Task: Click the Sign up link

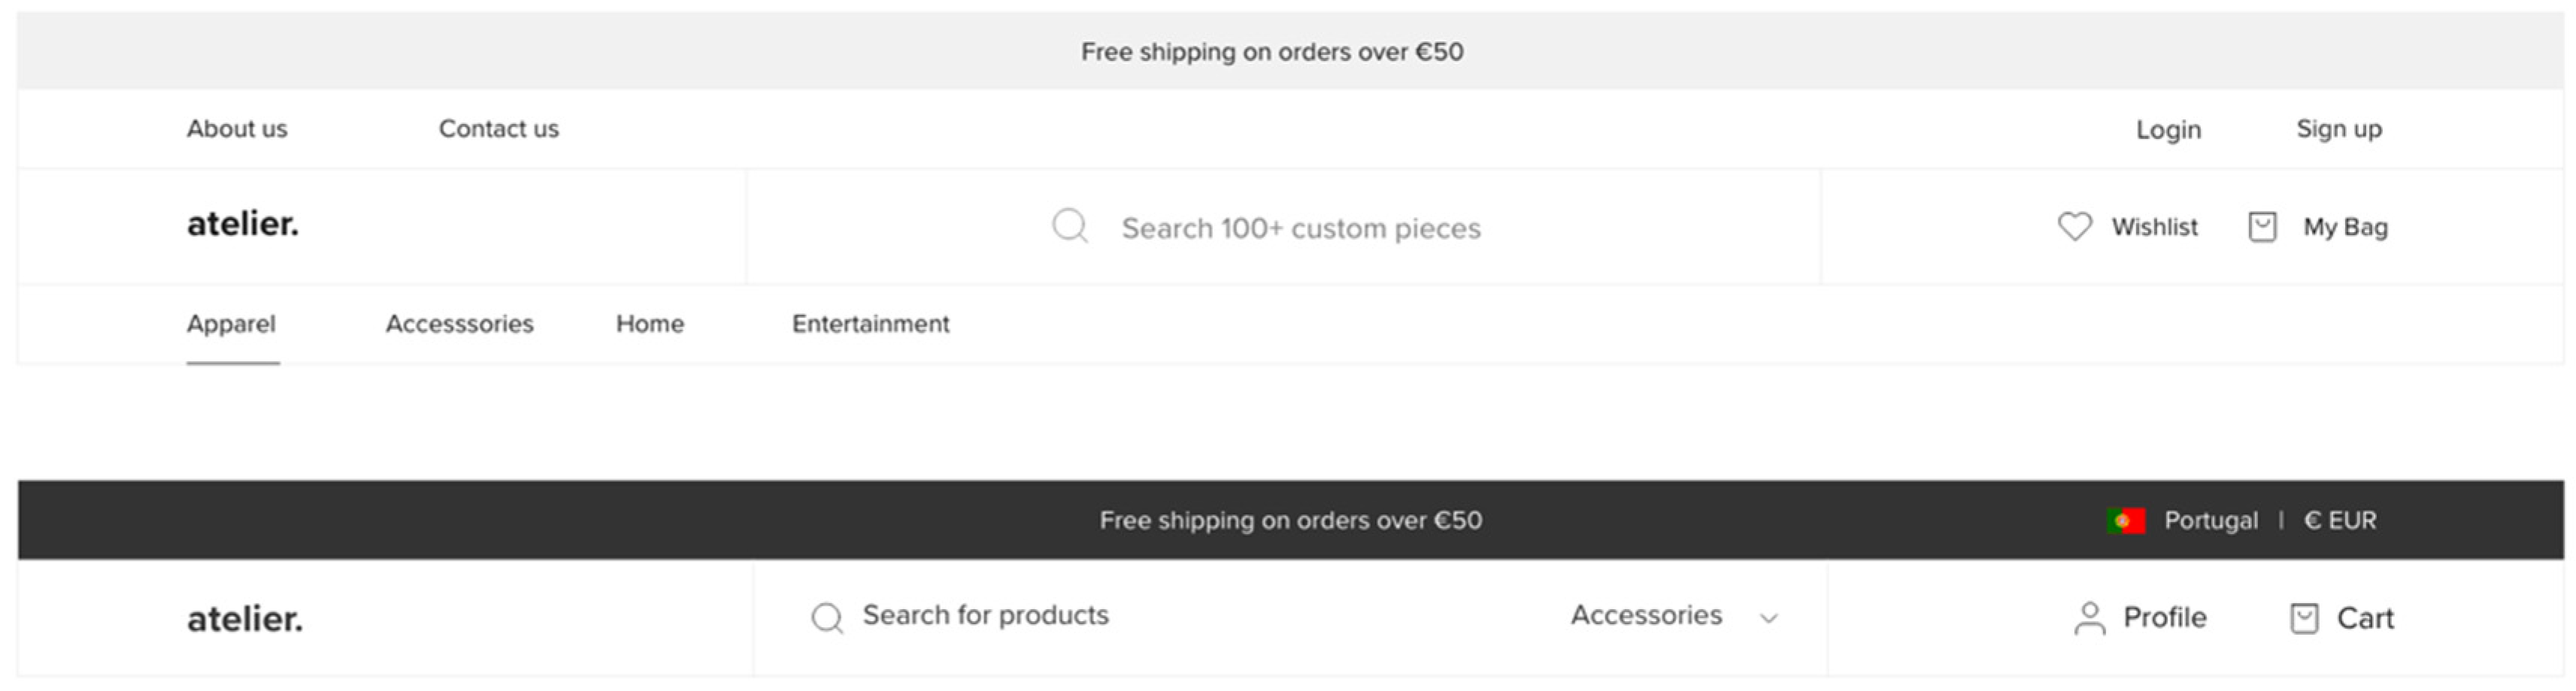Action: 2339,129
